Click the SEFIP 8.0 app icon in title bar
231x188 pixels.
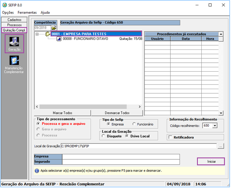tap(5, 5)
